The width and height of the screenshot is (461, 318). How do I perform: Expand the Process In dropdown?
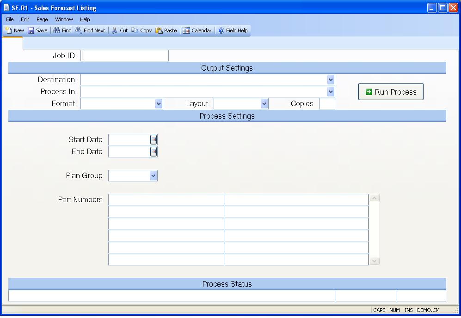tap(331, 92)
